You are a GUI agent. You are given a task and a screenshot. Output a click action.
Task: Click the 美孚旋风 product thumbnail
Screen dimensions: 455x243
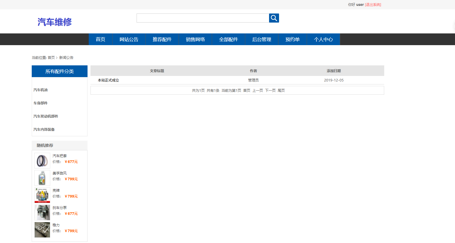pos(42,178)
